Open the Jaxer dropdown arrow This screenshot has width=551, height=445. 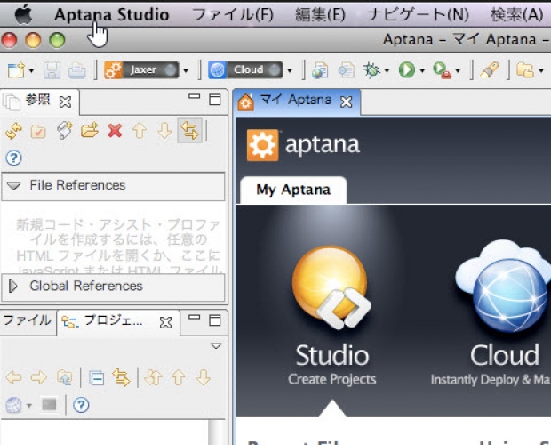pyautogui.click(x=186, y=70)
